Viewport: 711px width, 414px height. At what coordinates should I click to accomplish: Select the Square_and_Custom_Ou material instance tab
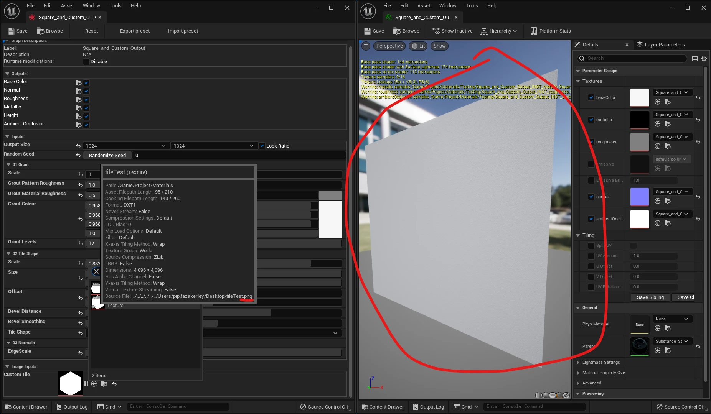(422, 18)
